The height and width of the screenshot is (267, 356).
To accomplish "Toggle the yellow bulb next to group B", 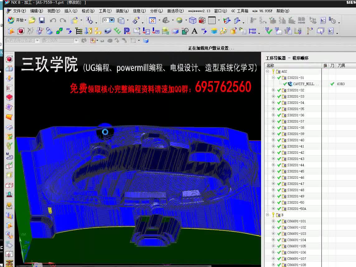I will point(273,215).
